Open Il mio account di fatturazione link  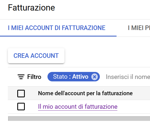coord(78,107)
